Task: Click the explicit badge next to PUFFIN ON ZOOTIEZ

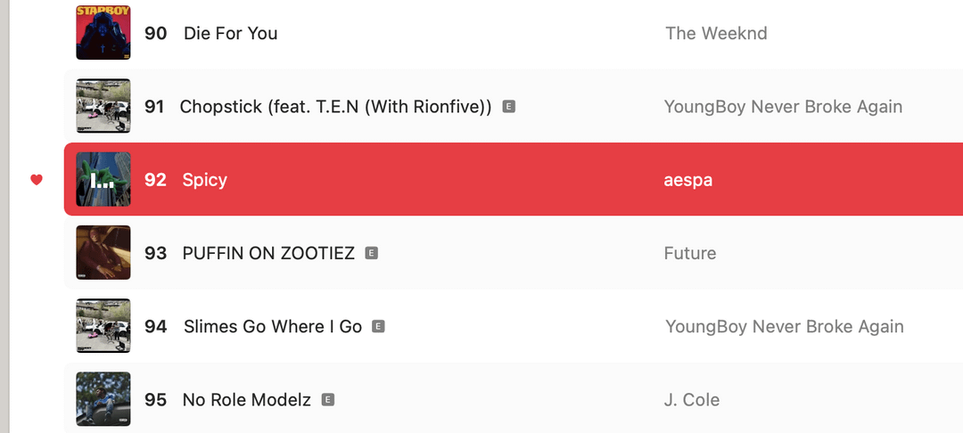Action: (x=372, y=253)
